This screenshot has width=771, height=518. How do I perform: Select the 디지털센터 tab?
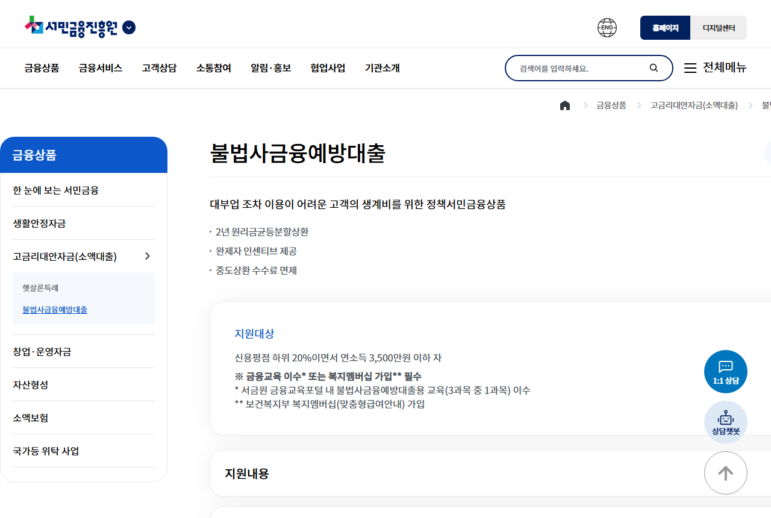(x=719, y=28)
